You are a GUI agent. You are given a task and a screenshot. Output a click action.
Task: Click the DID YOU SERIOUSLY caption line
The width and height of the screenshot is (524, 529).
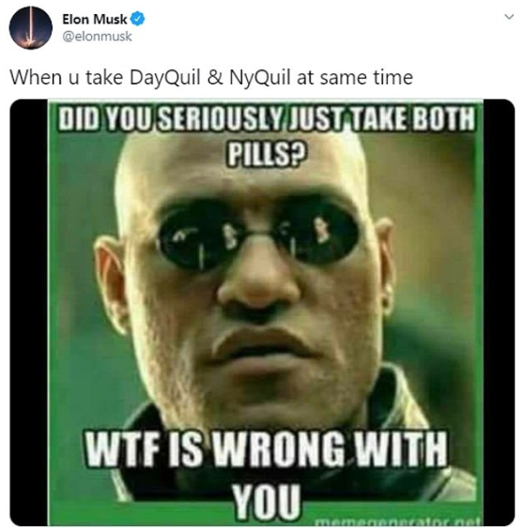(x=266, y=118)
